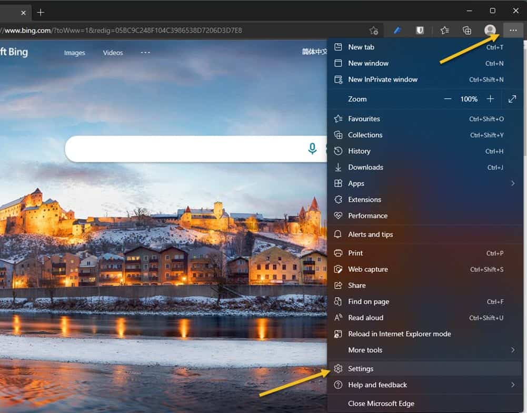527x413 pixels.
Task: Open Extensions from the menu
Action: 425,200
